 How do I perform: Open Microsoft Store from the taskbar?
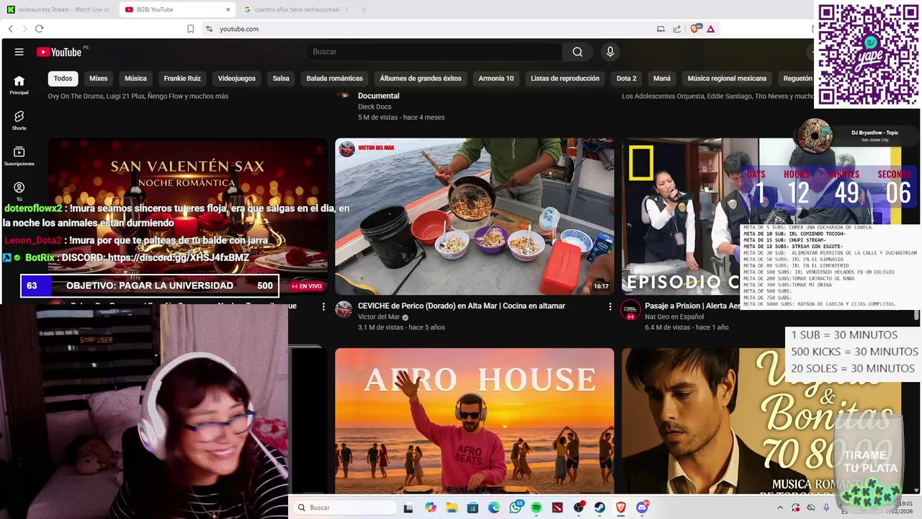coord(473,507)
